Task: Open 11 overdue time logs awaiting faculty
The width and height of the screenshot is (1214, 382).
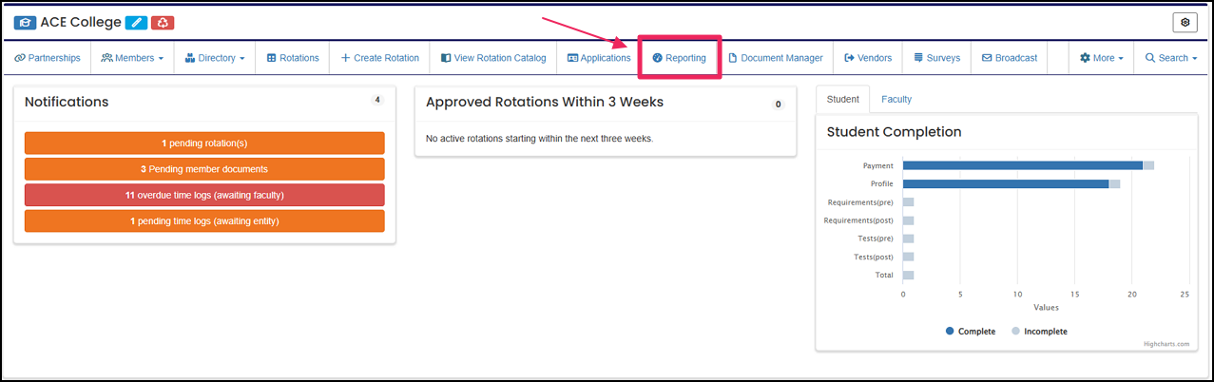Action: [204, 195]
